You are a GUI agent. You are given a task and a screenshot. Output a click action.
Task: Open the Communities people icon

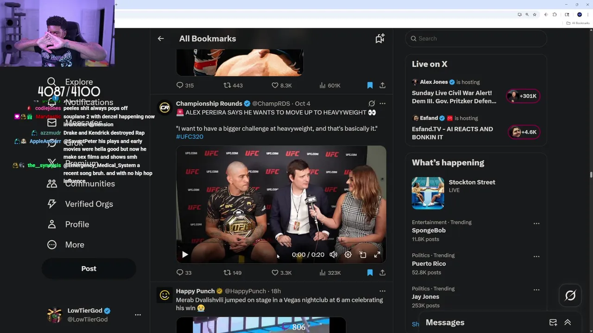click(52, 184)
